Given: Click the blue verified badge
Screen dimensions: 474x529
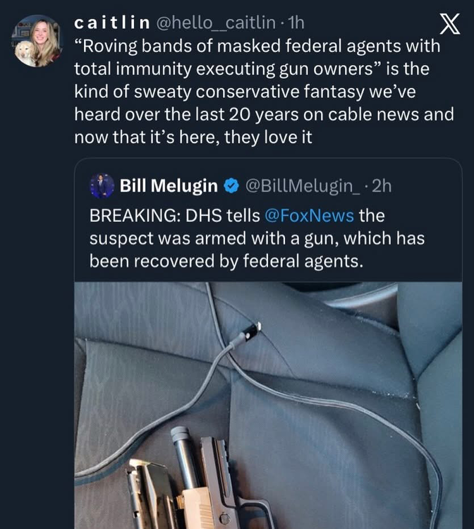Looking at the screenshot, I should [x=231, y=186].
